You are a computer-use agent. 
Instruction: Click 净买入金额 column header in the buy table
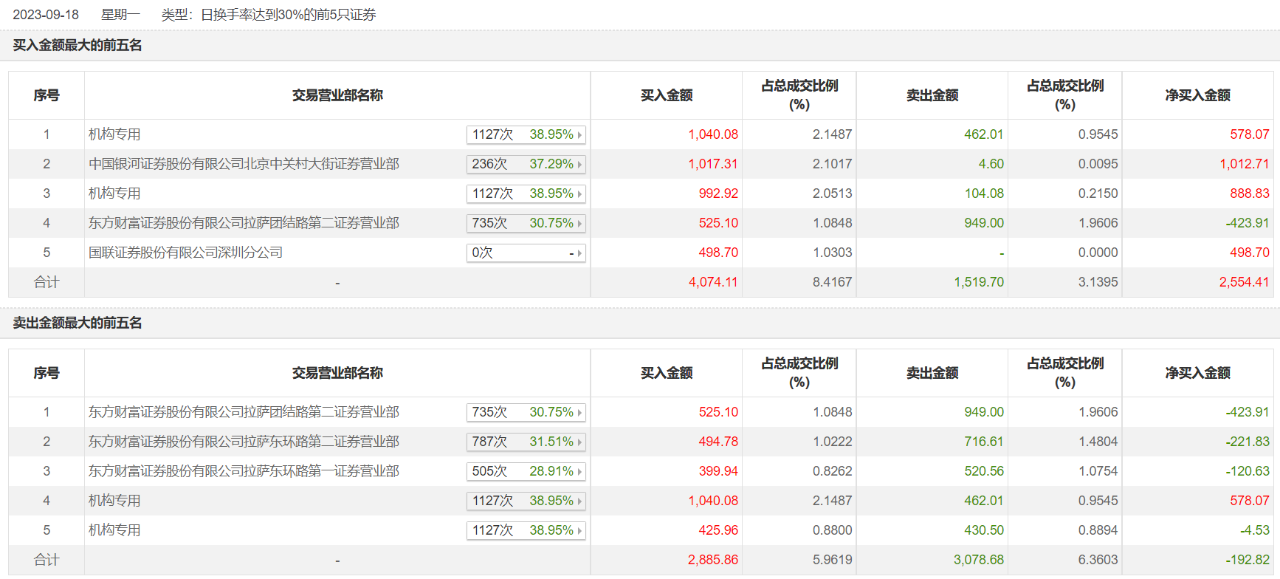click(1197, 95)
